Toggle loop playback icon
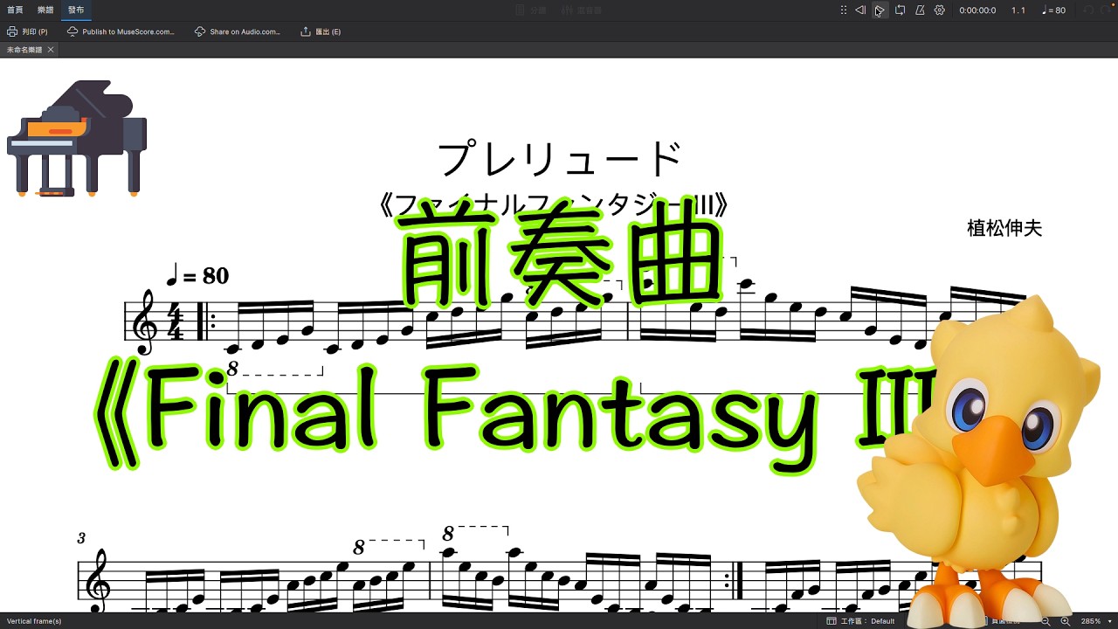Screen dimensions: 1118x629 [x=900, y=10]
